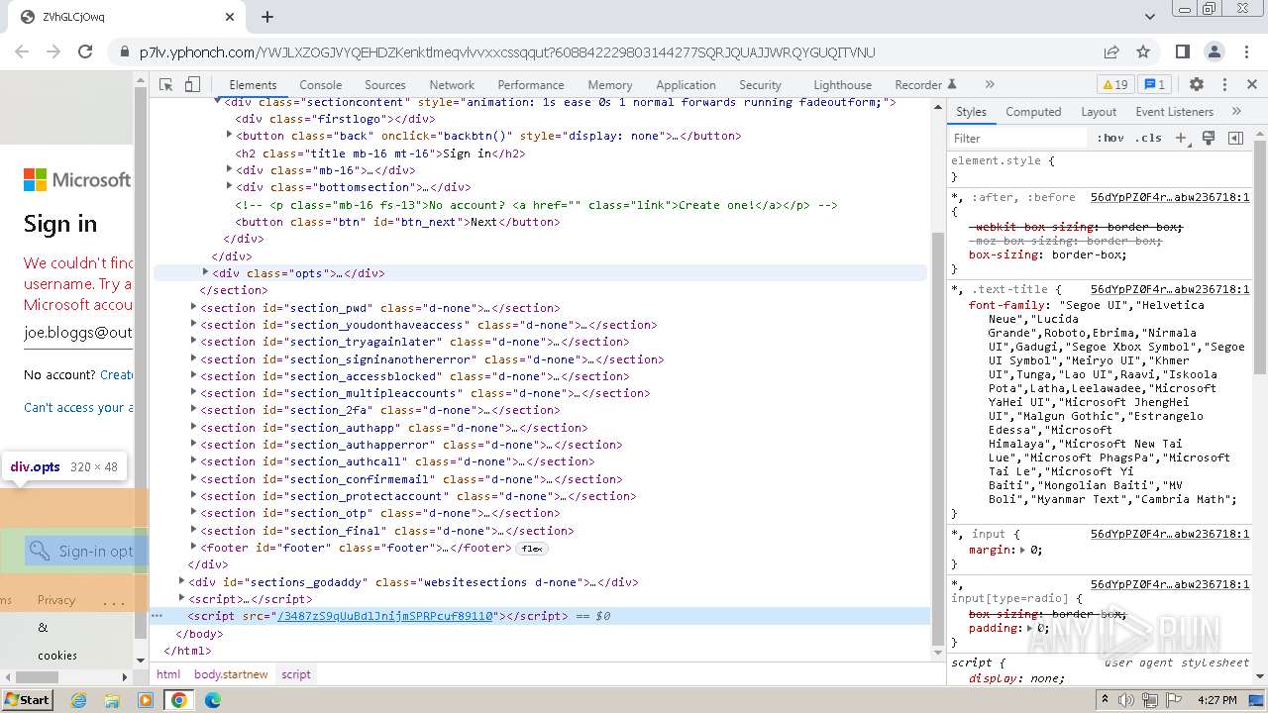Viewport: 1268px width, 713px height.
Task: Open the Lighthouse tab
Action: [843, 85]
